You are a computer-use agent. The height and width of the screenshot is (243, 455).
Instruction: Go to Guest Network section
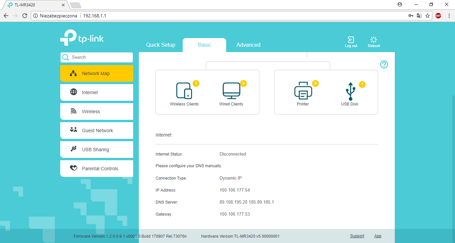97,131
